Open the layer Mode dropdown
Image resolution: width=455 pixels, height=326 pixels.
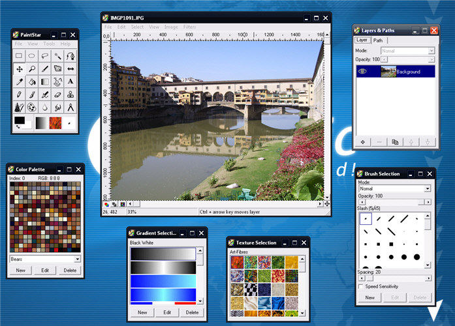(407, 51)
